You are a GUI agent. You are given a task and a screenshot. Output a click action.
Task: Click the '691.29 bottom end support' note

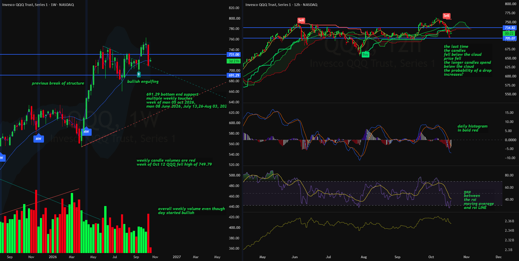pyautogui.click(x=186, y=100)
